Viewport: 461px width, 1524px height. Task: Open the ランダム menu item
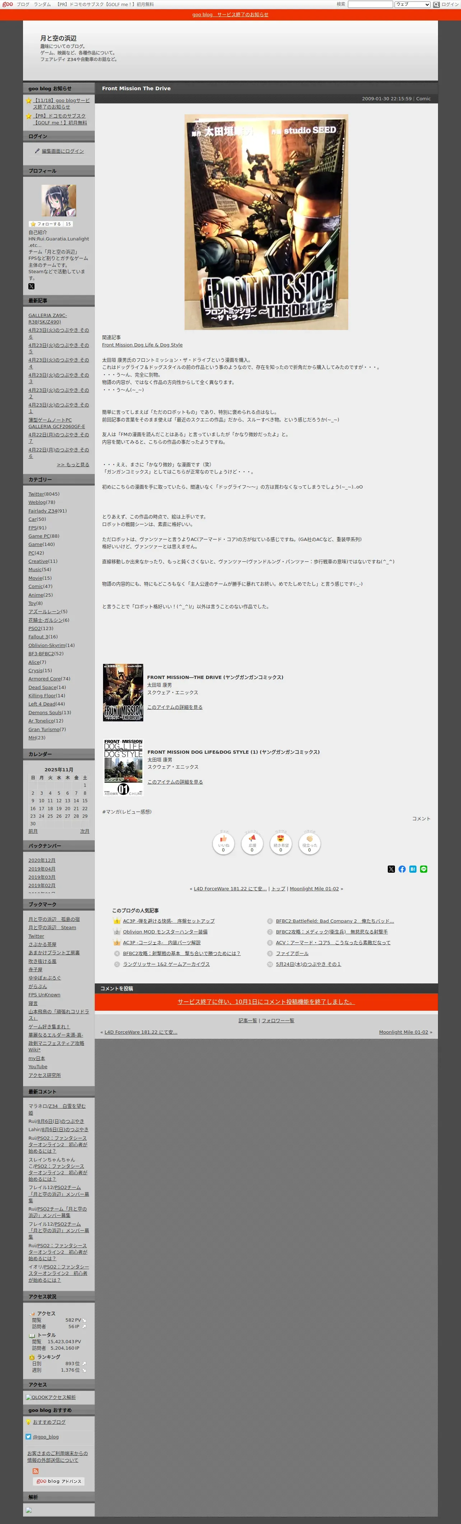pyautogui.click(x=42, y=4)
